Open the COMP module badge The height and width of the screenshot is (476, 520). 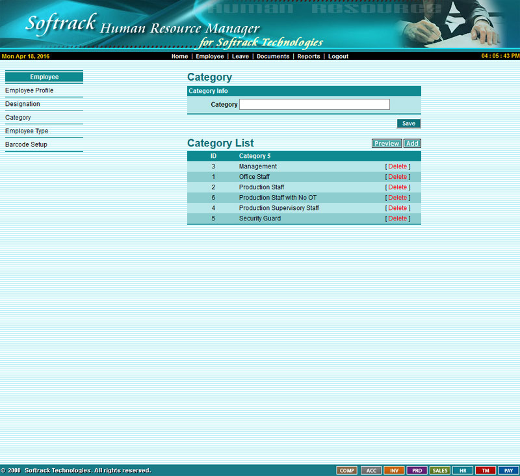click(x=346, y=470)
